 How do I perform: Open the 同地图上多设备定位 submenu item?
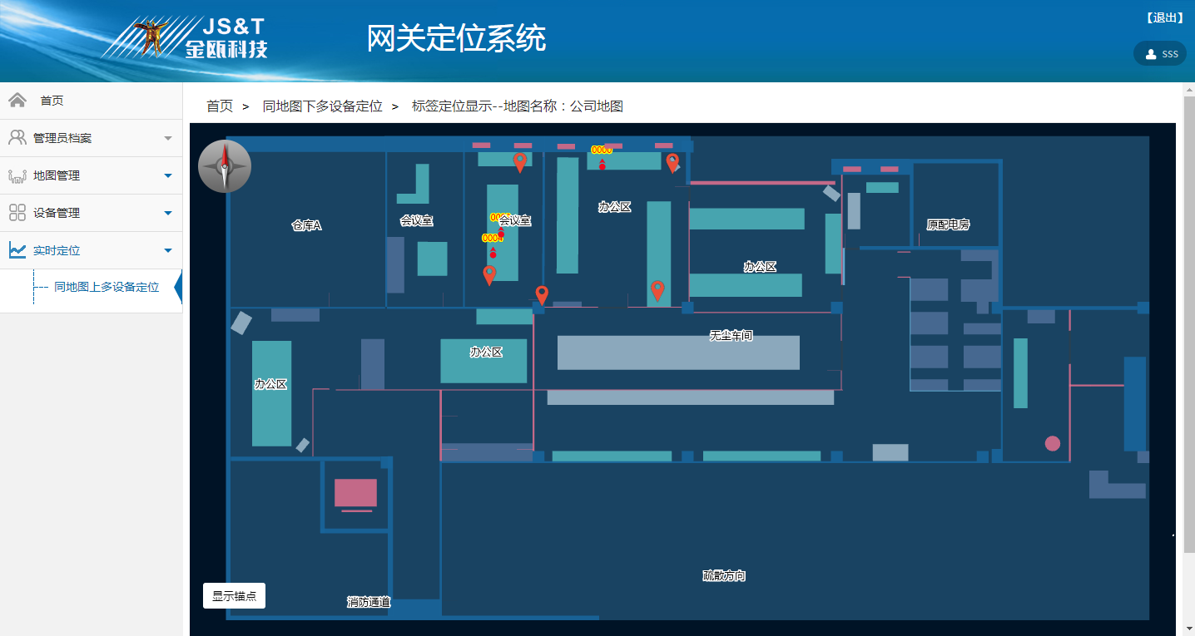coord(107,288)
